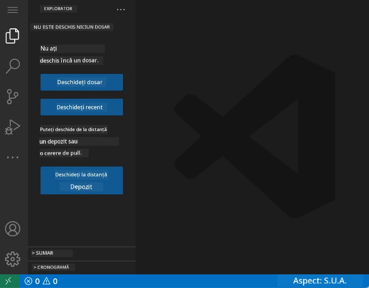
Task: Open the Accounts menu
Action: tap(13, 229)
